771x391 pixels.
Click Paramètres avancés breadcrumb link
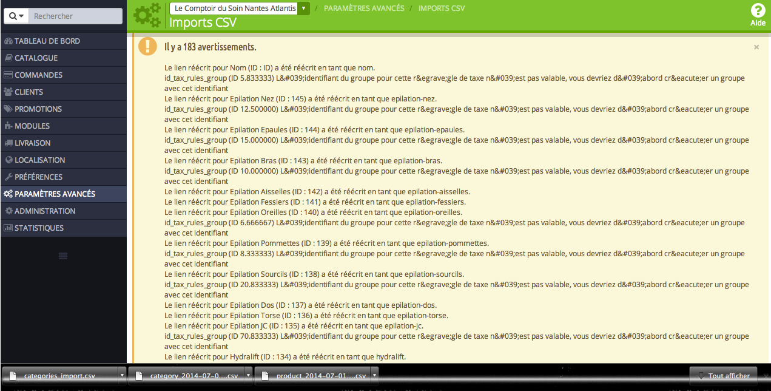tap(364, 8)
